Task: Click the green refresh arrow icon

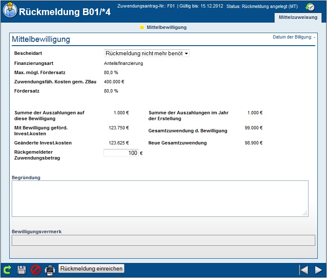Action: click(x=7, y=270)
